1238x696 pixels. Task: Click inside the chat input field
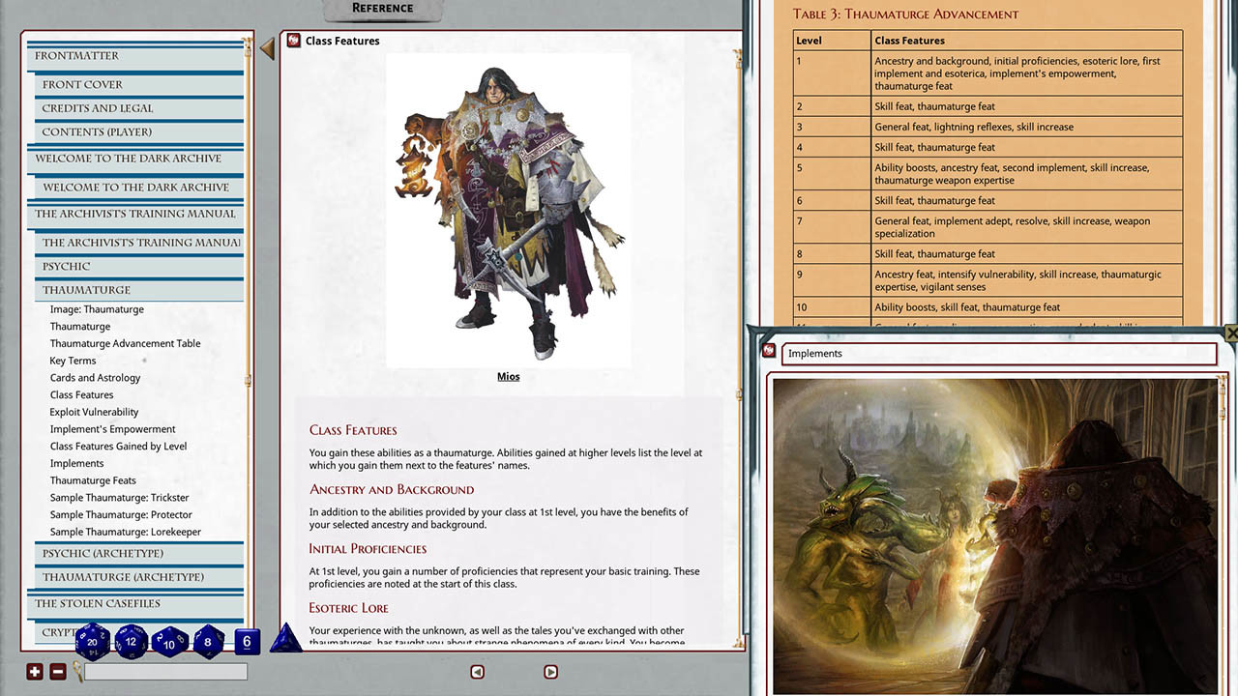point(164,671)
